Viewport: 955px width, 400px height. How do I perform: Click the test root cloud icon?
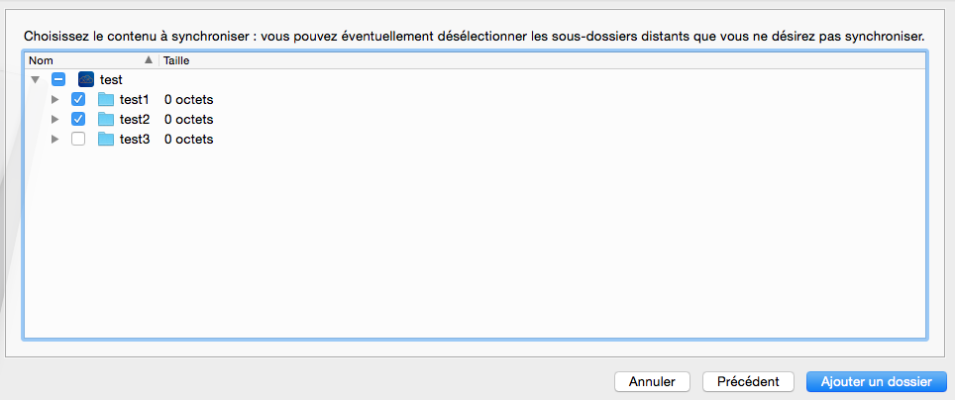(86, 79)
